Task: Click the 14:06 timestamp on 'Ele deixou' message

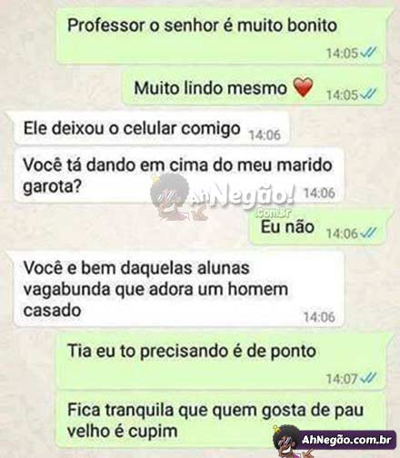Action: pyautogui.click(x=265, y=134)
